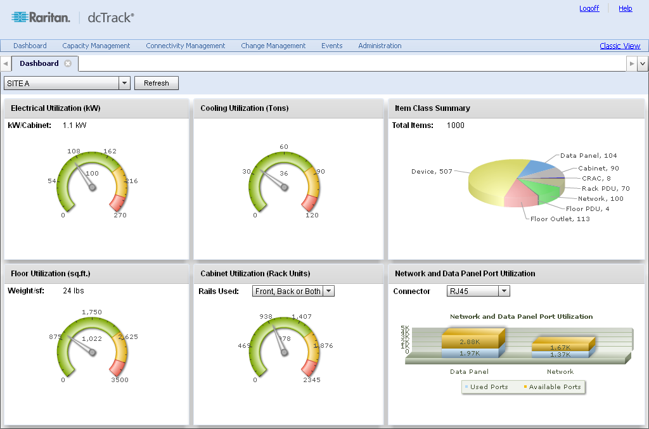This screenshot has height=429, width=649.
Task: Click the 'Floor Outlet, 113' pie label
Action: coord(560,219)
